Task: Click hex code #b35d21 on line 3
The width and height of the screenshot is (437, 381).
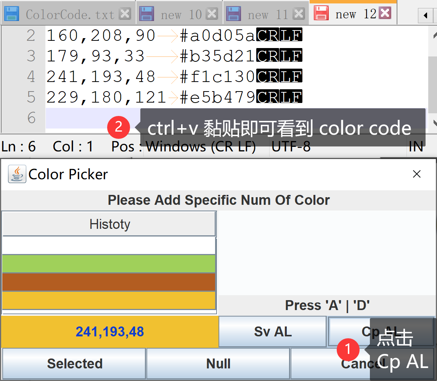Action: point(217,56)
